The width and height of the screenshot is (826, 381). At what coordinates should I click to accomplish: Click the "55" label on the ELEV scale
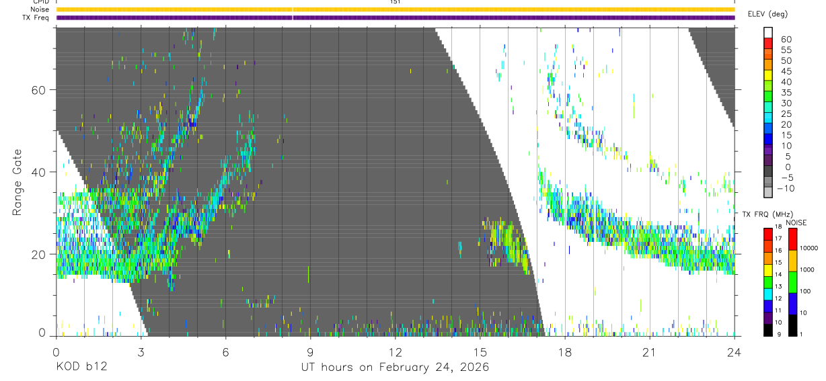click(785, 50)
